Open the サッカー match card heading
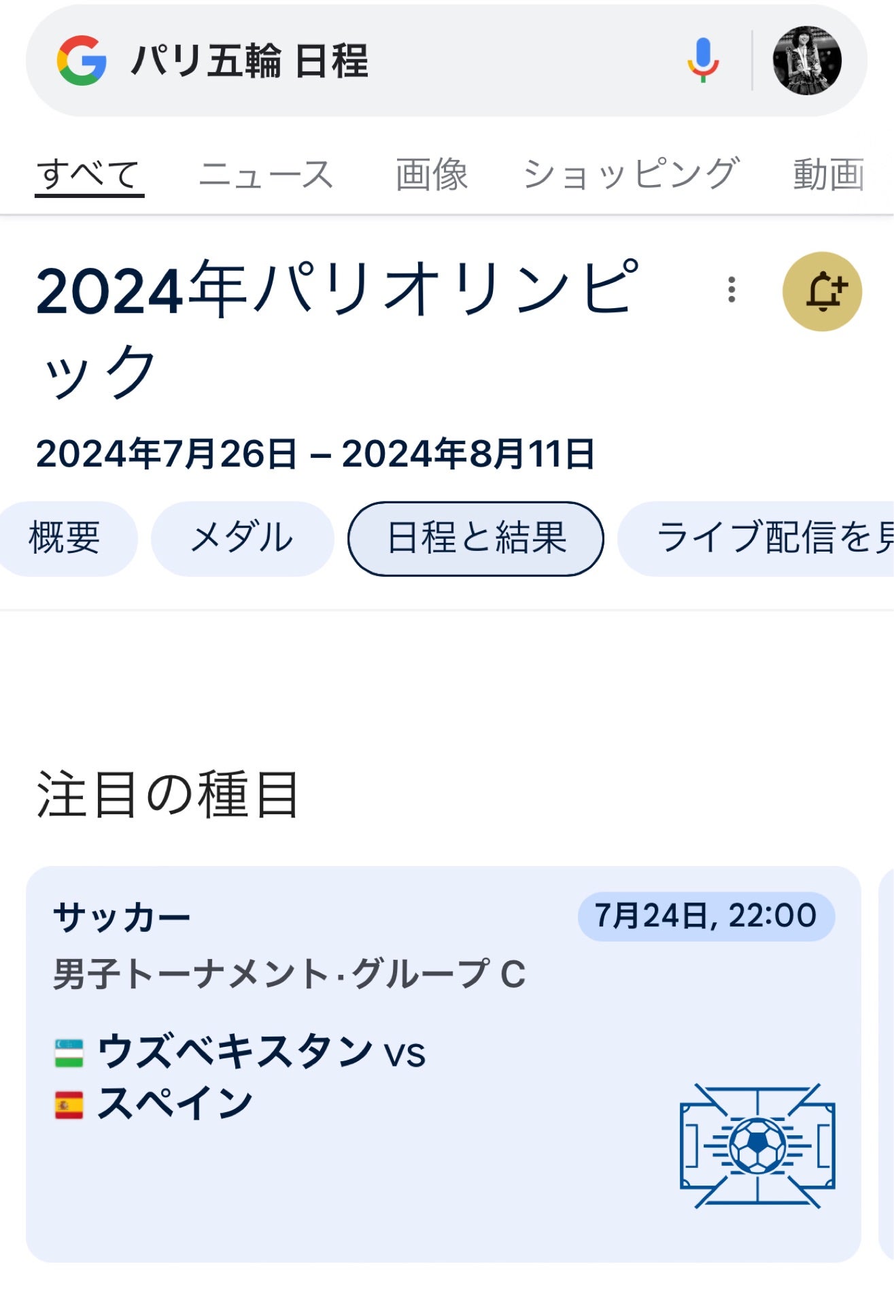 tap(122, 918)
